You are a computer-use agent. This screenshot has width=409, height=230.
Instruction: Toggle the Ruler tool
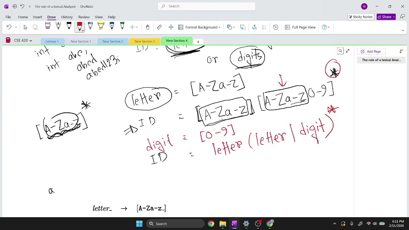click(x=159, y=27)
